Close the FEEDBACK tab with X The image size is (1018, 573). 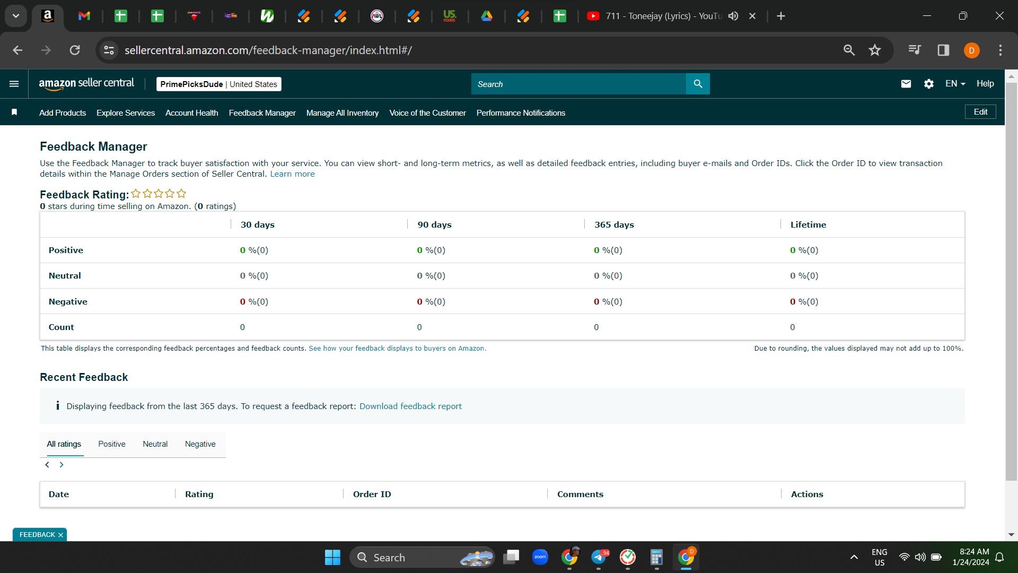pos(60,535)
